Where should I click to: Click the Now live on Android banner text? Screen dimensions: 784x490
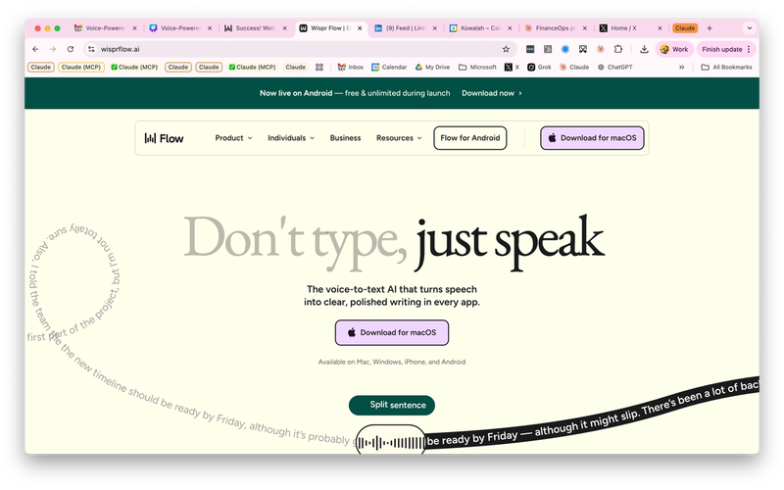click(355, 93)
